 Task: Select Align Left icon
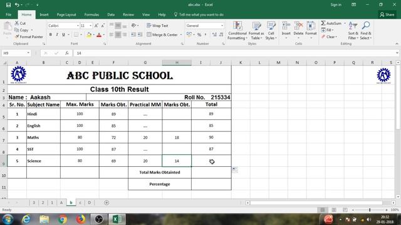[x=112, y=35]
